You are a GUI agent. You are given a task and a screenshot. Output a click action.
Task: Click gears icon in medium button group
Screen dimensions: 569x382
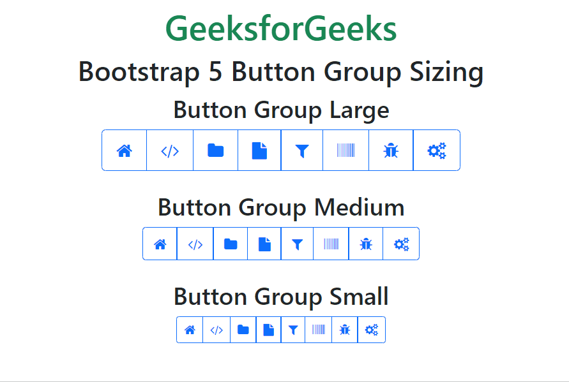pos(401,244)
